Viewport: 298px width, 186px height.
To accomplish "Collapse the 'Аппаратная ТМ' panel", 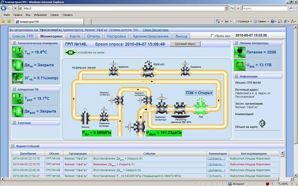I will click(14, 89).
